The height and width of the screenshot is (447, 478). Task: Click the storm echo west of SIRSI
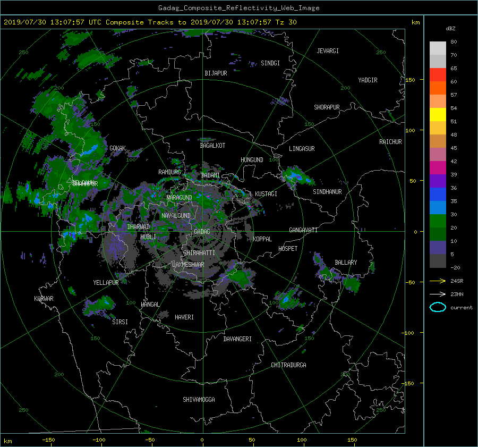[x=99, y=306]
